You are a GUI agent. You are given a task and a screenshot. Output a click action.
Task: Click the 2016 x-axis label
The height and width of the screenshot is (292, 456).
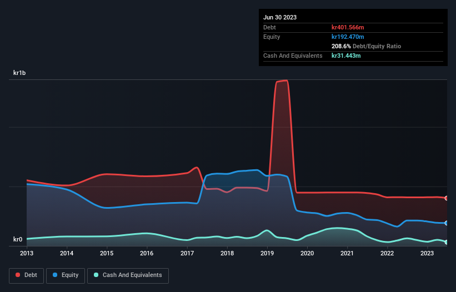click(147, 253)
